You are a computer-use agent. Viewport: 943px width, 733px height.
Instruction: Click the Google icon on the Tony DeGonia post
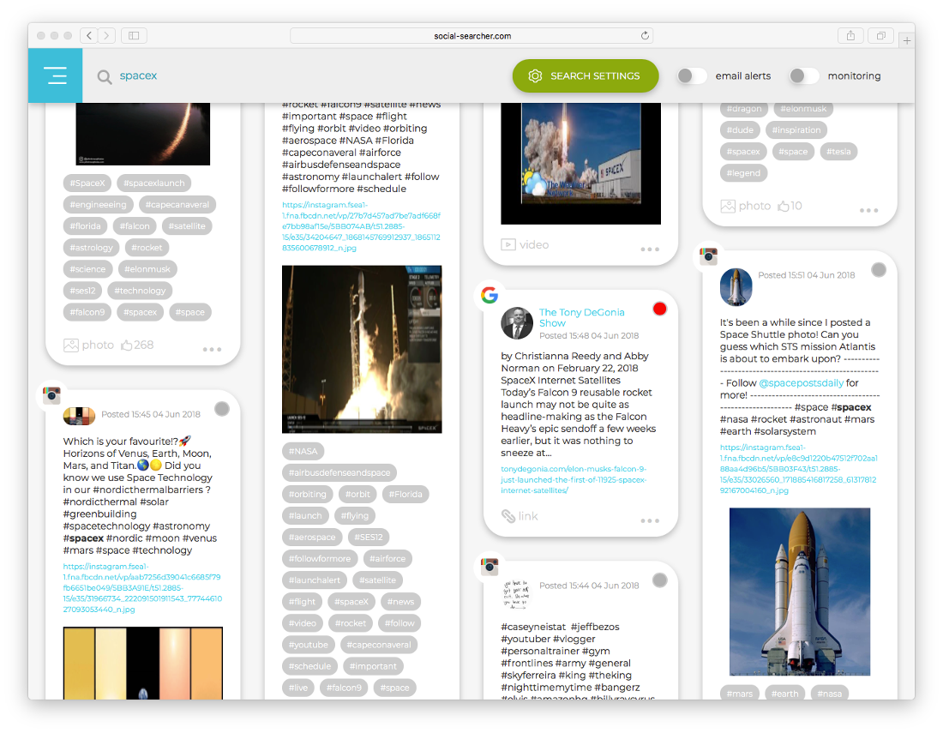(x=490, y=295)
